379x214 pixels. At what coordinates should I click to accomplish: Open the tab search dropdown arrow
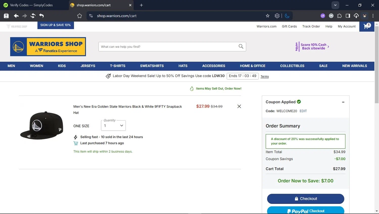point(335,5)
